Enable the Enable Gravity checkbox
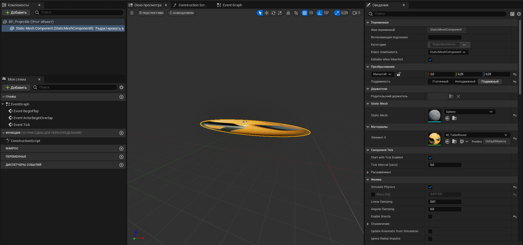This screenshot has width=523, height=245. (x=430, y=217)
